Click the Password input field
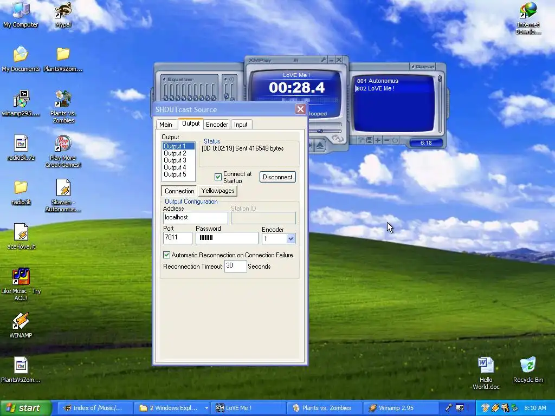Image resolution: width=555 pixels, height=416 pixels. pyautogui.click(x=227, y=238)
